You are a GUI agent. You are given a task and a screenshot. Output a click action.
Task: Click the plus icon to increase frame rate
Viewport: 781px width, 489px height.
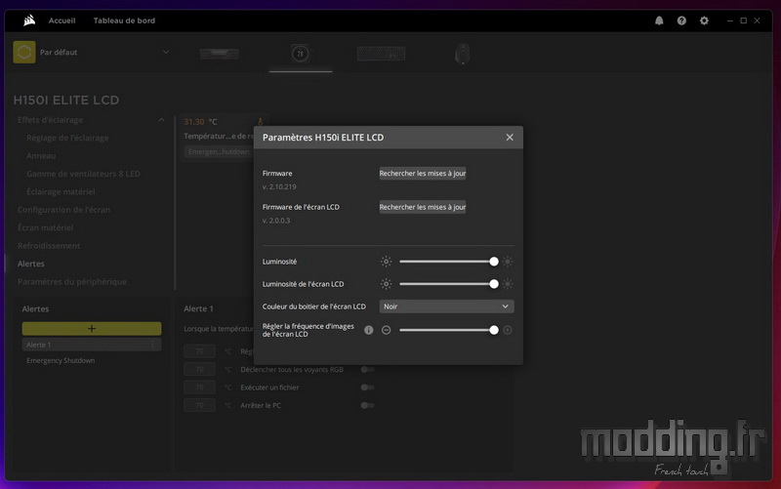pyautogui.click(x=507, y=330)
